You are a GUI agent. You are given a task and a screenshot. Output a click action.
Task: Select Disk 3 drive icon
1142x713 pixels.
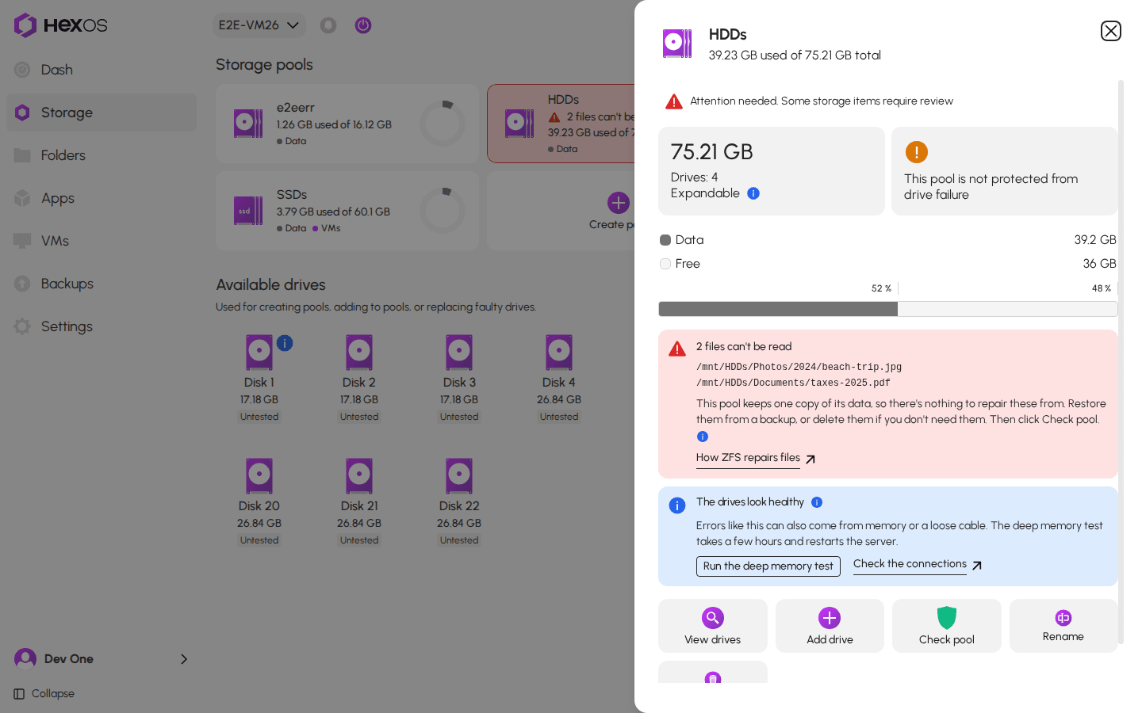[459, 353]
